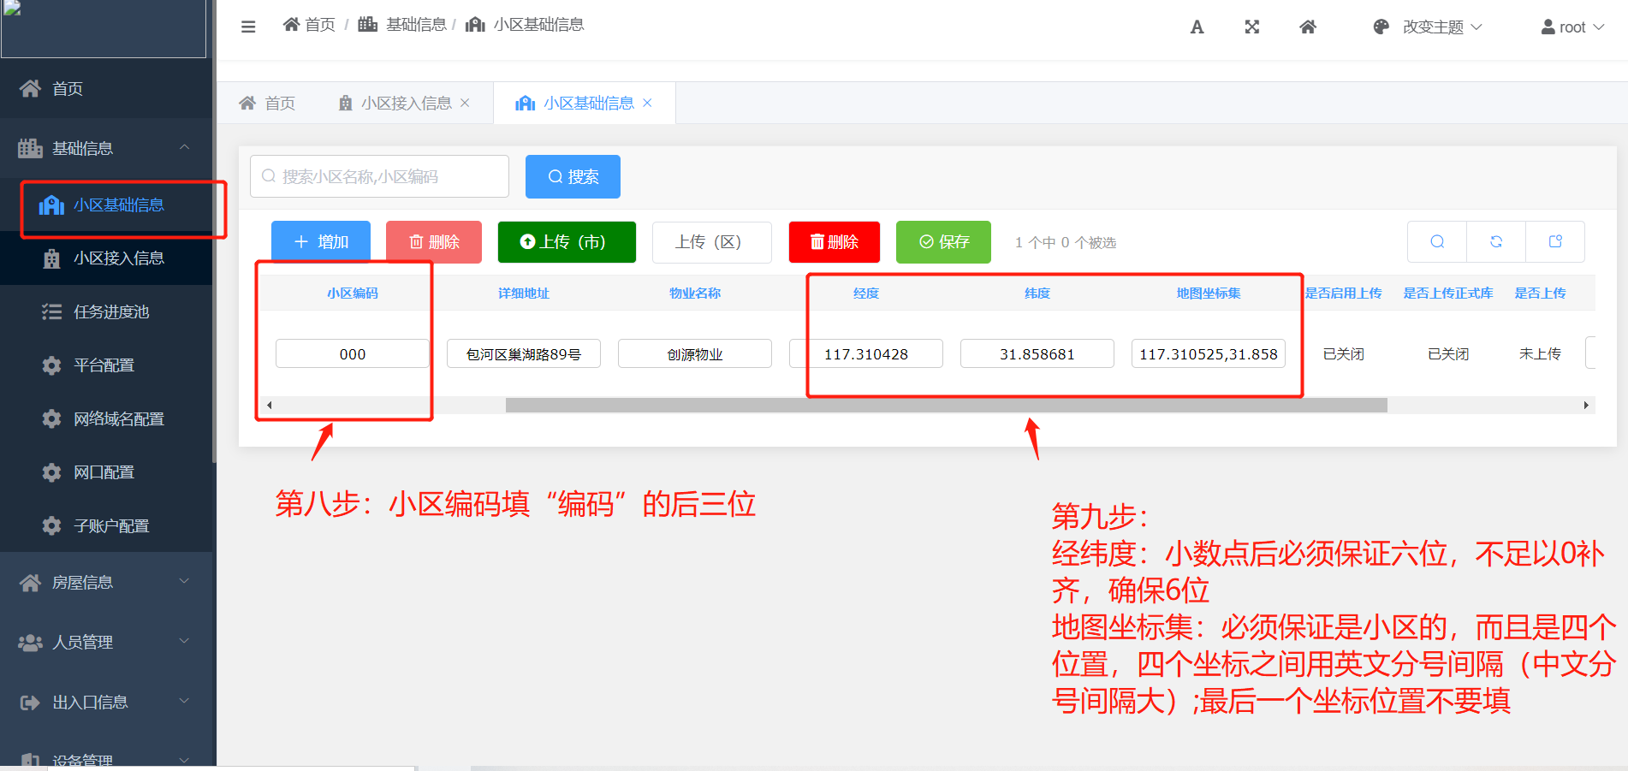Open the root user dropdown
This screenshot has width=1628, height=771.
pyautogui.click(x=1572, y=27)
